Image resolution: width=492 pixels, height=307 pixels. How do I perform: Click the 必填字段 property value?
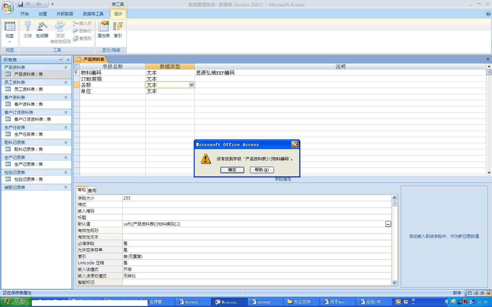257,244
